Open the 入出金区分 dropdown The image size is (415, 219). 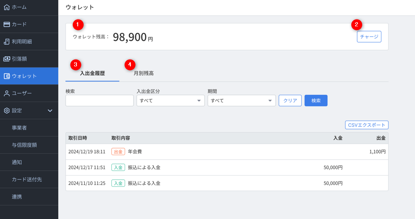tap(170, 100)
